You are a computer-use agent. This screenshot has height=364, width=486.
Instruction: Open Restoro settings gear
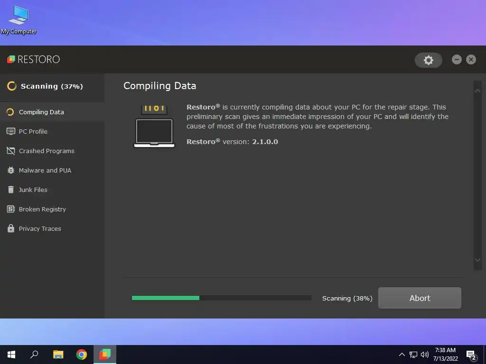click(x=429, y=60)
